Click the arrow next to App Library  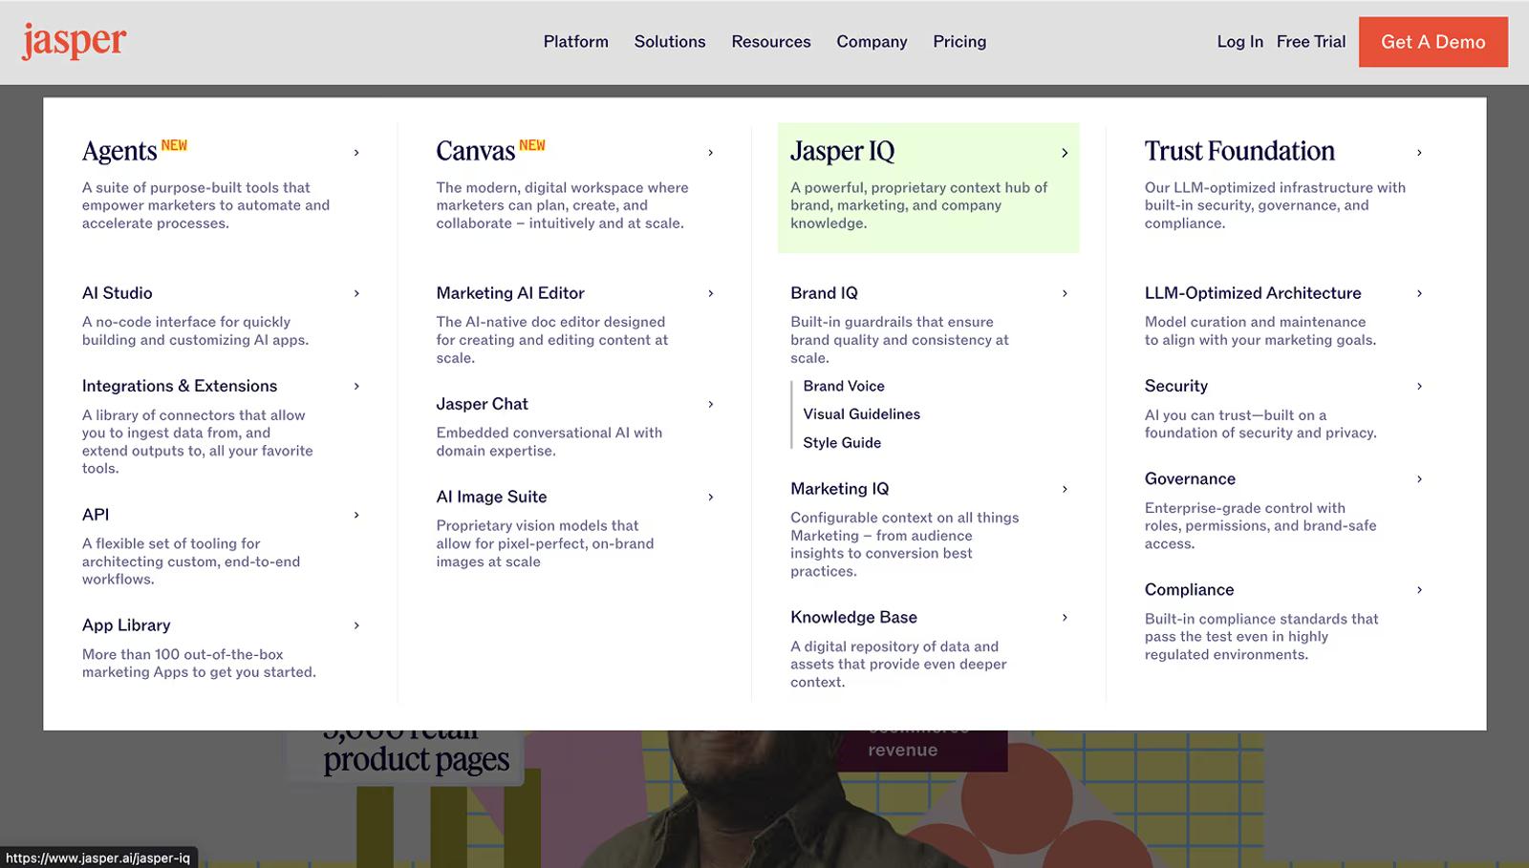click(356, 625)
